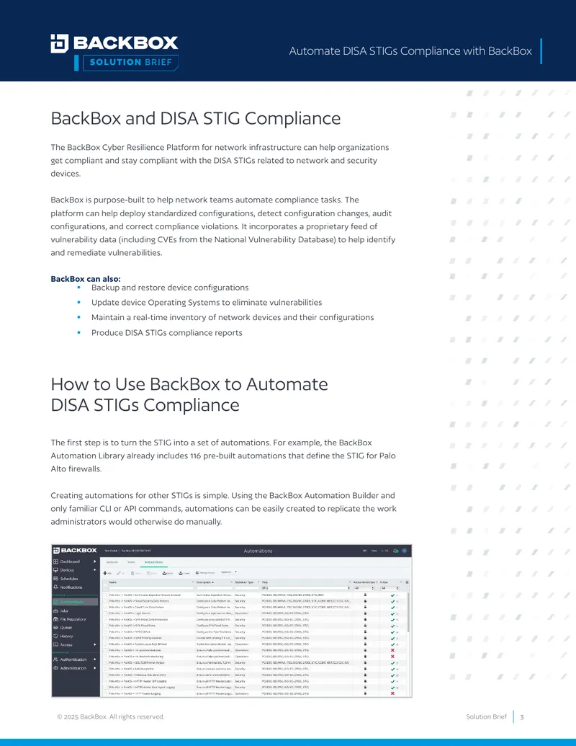Click the Add plus icon in toolbar
Image resolution: width=576 pixels, height=746 pixels.
coord(105,573)
